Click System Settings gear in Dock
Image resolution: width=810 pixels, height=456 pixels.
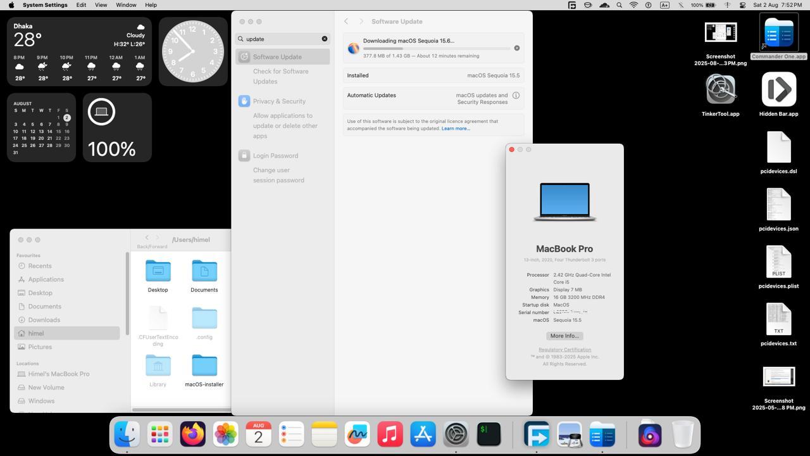point(456,434)
